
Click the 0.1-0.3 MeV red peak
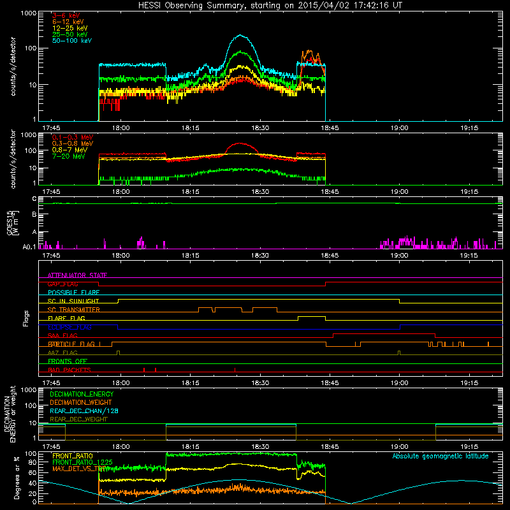pos(240,143)
